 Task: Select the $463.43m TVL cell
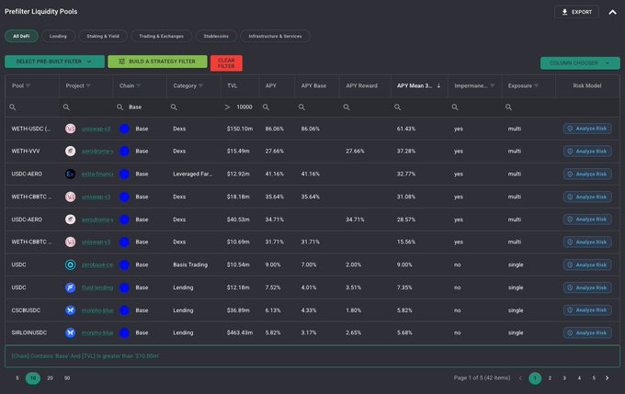[x=240, y=332]
